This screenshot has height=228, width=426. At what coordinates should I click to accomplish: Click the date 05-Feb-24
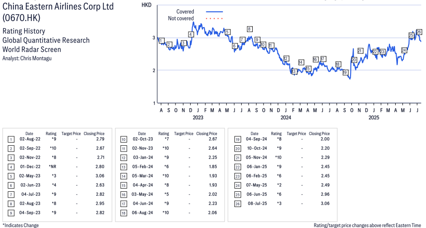tap(142, 166)
